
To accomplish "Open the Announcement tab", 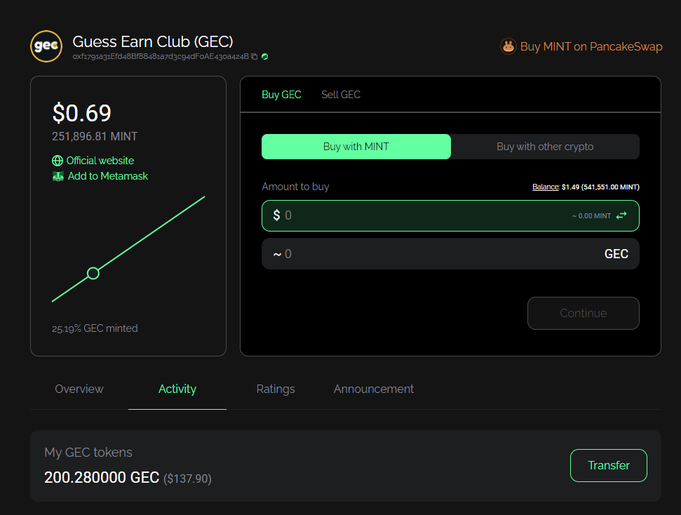I will tap(374, 389).
